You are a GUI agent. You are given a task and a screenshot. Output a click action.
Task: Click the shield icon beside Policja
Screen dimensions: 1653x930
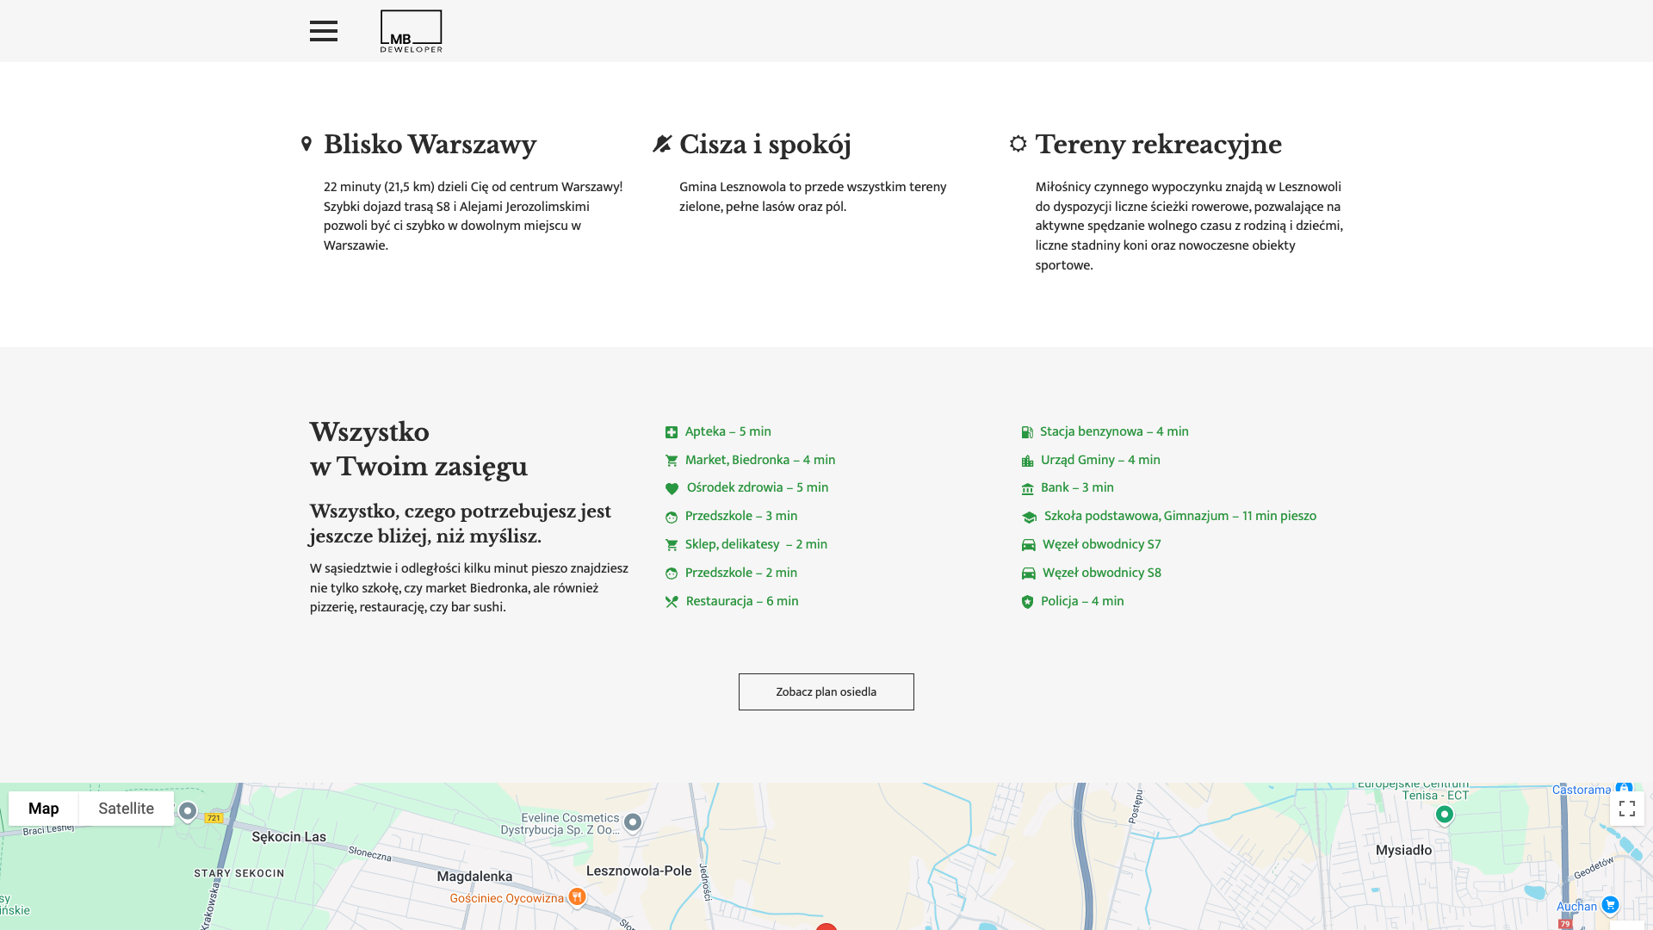click(x=1027, y=602)
